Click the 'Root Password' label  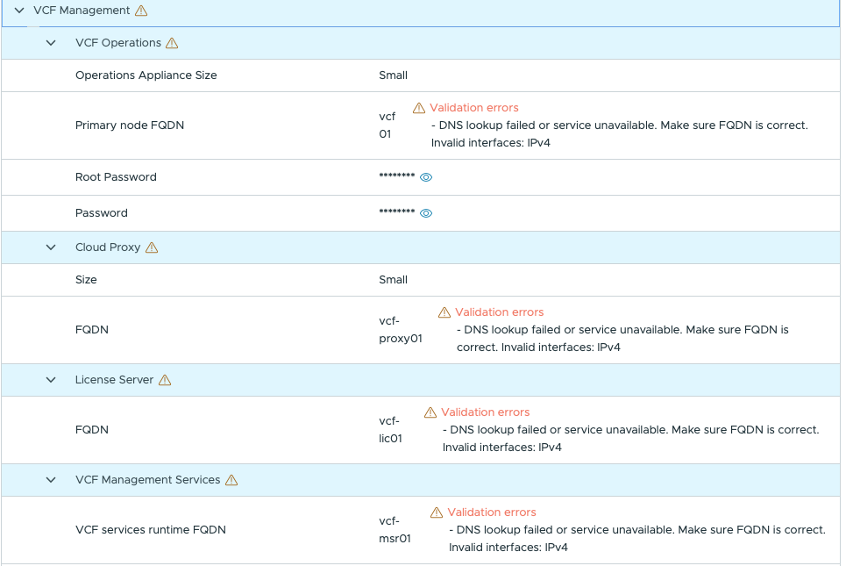[116, 177]
